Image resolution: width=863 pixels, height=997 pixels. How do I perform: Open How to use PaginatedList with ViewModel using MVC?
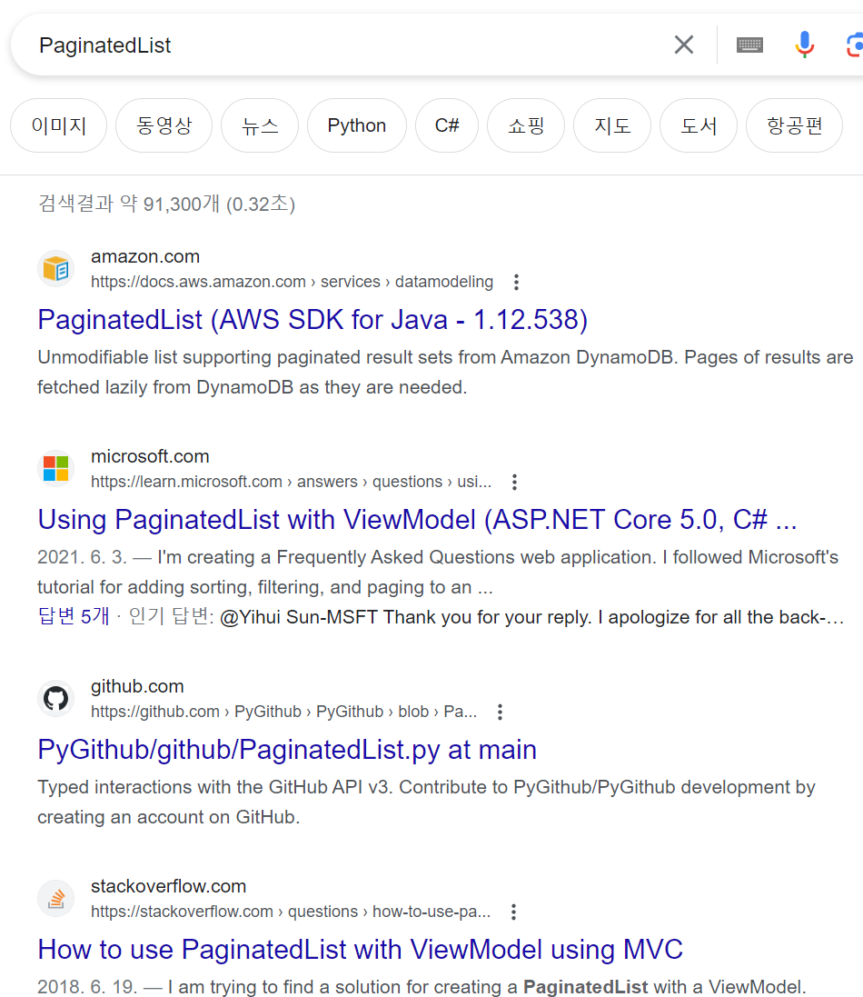coord(361,950)
